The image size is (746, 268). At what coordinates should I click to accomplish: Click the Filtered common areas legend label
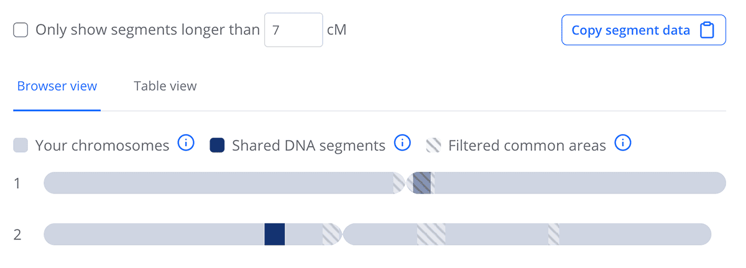[x=527, y=146]
